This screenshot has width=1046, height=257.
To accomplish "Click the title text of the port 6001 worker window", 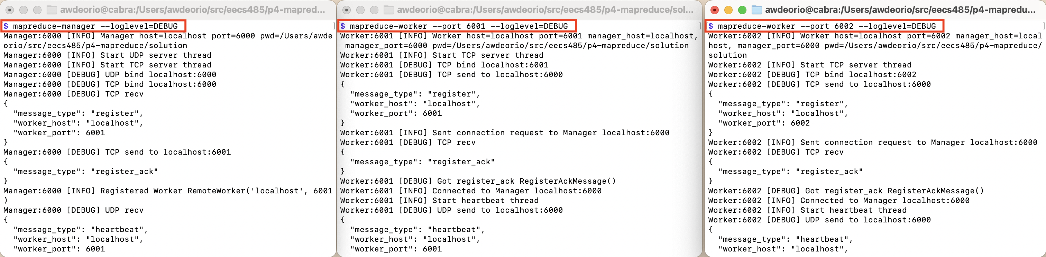I will [x=545, y=10].
